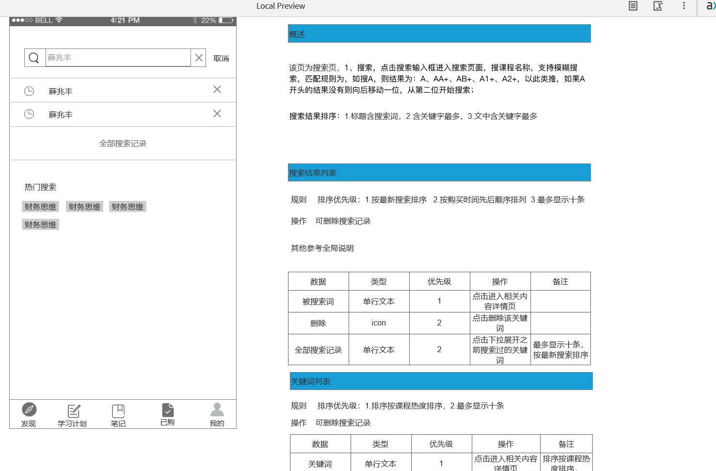Open the page notes panel icon

[633, 6]
